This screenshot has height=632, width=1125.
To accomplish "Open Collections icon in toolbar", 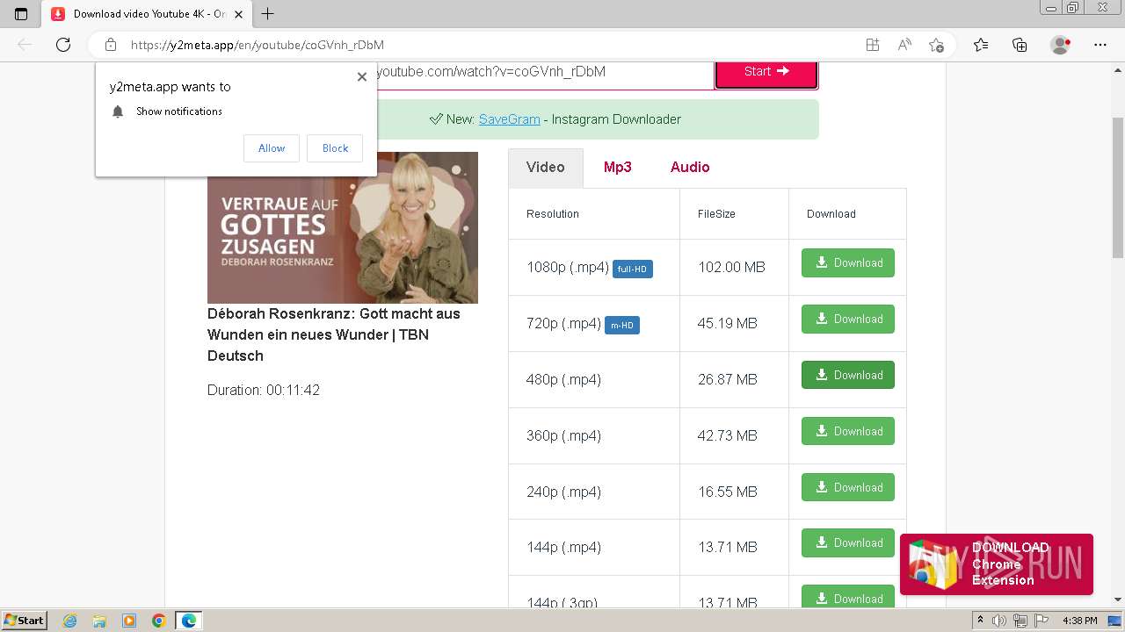I will (1020, 45).
